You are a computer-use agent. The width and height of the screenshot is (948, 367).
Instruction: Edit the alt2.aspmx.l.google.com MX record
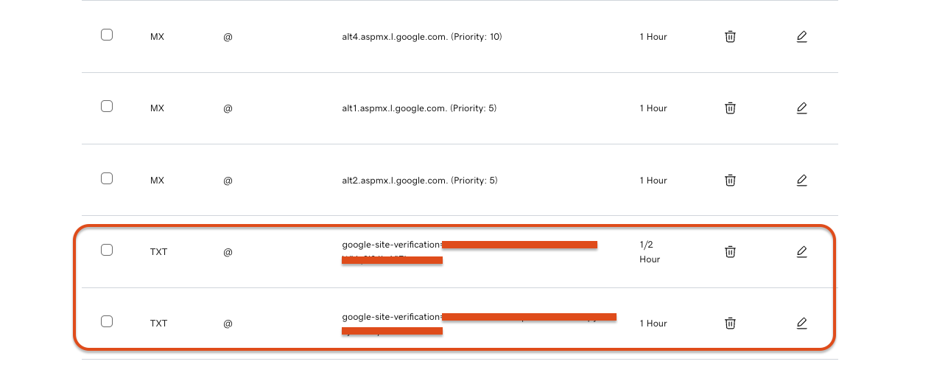point(802,180)
